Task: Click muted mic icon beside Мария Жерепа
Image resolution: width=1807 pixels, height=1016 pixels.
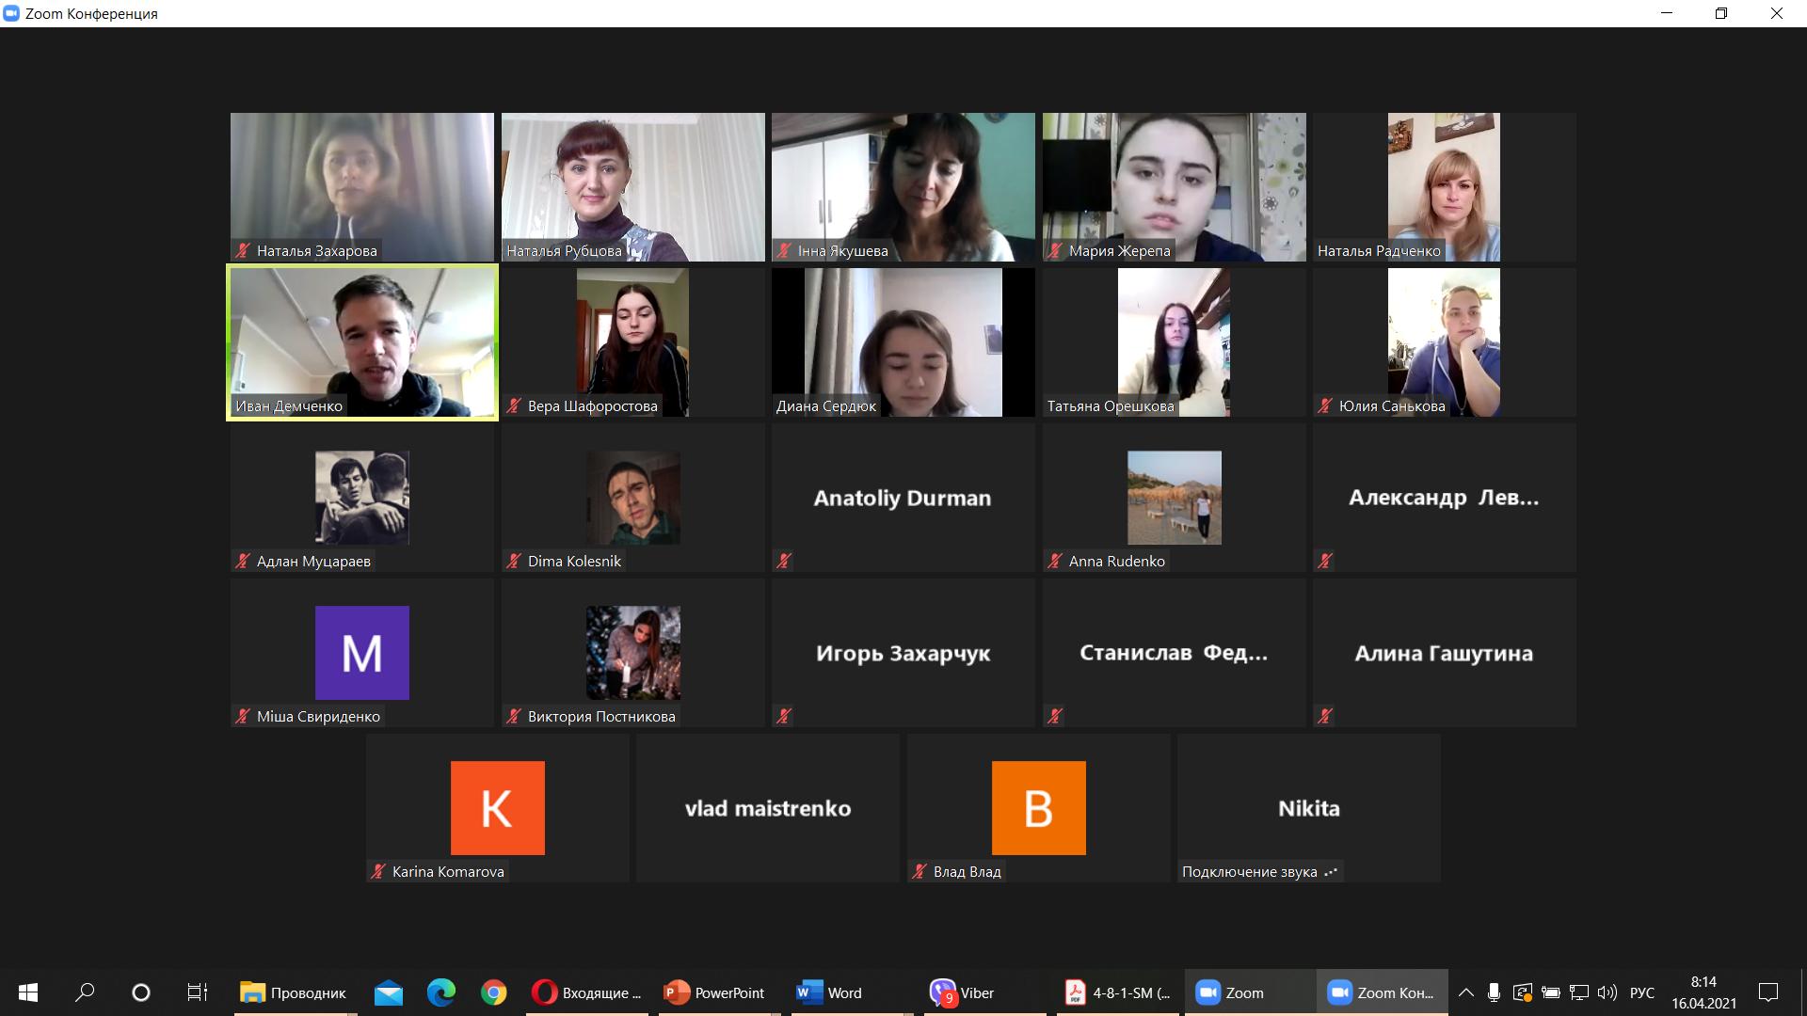Action: click(1055, 250)
